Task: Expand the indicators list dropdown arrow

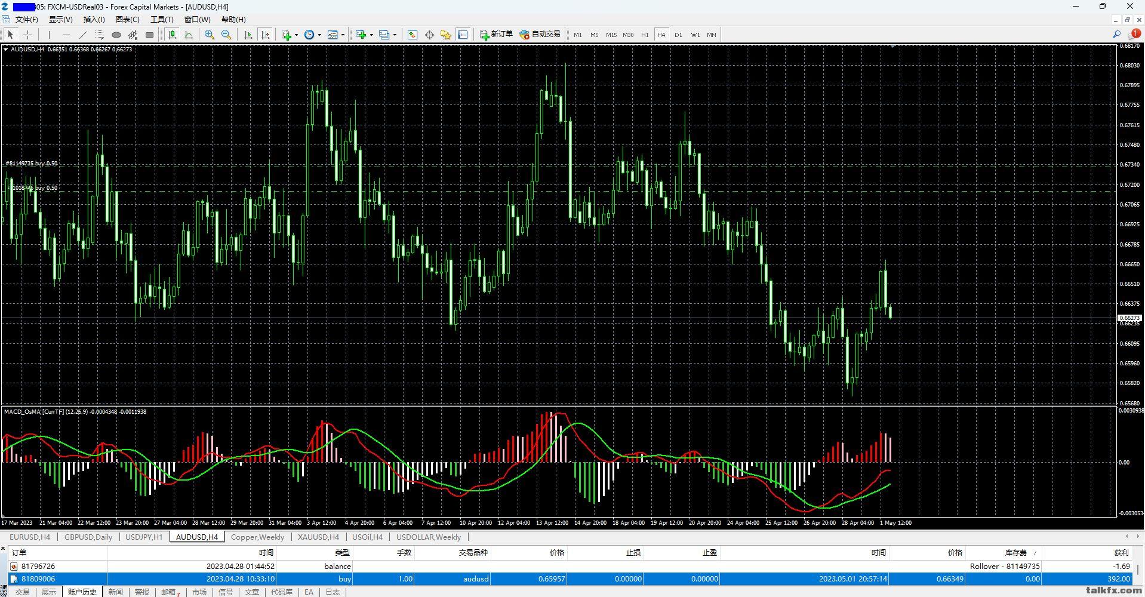Action: point(296,35)
